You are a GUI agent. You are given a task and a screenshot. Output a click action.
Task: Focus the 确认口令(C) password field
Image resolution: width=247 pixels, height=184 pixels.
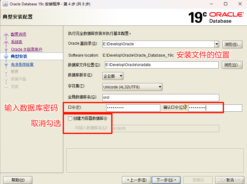215,108
